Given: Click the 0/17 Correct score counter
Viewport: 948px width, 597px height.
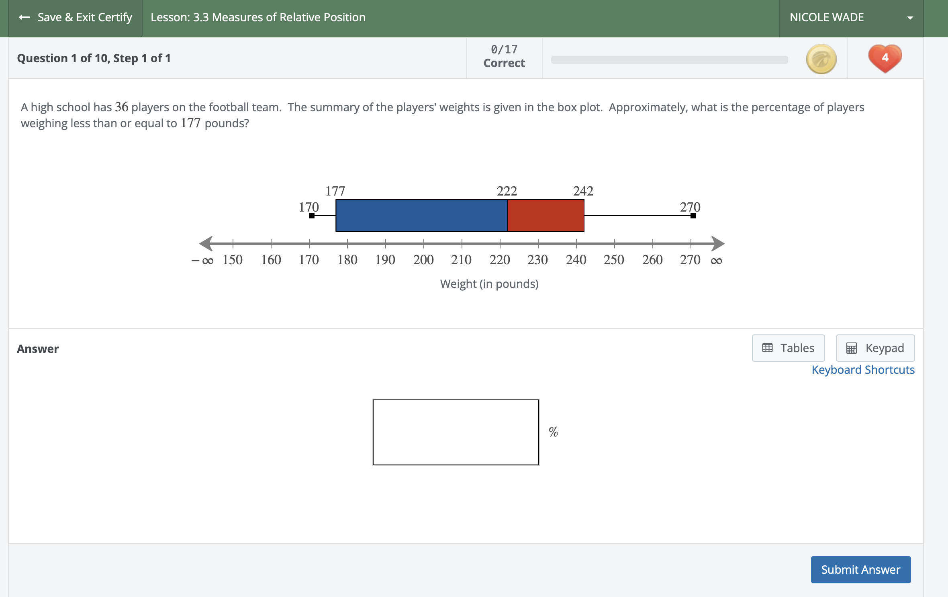Looking at the screenshot, I should pyautogui.click(x=504, y=56).
